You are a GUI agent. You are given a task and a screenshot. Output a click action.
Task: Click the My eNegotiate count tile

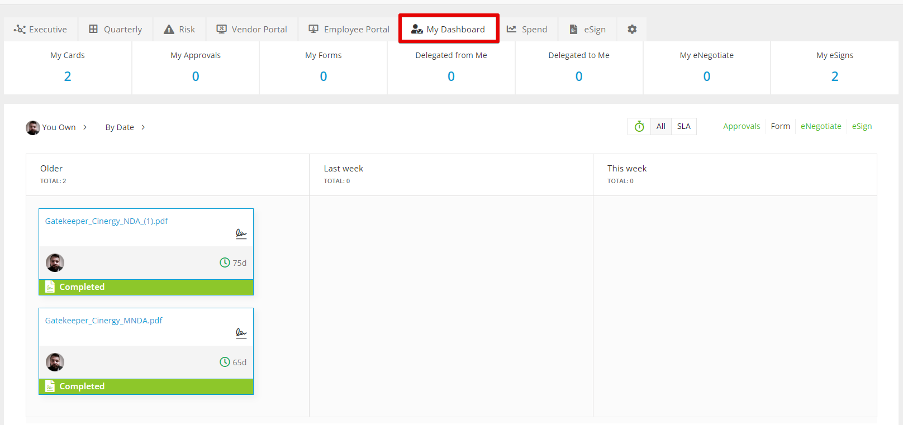click(x=707, y=68)
